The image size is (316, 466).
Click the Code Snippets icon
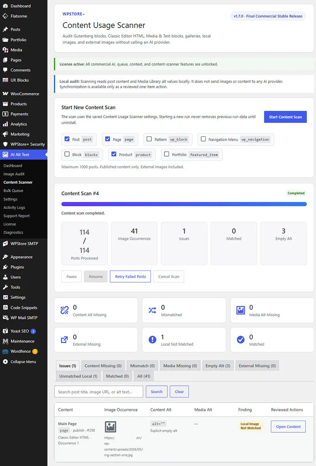coord(6,307)
